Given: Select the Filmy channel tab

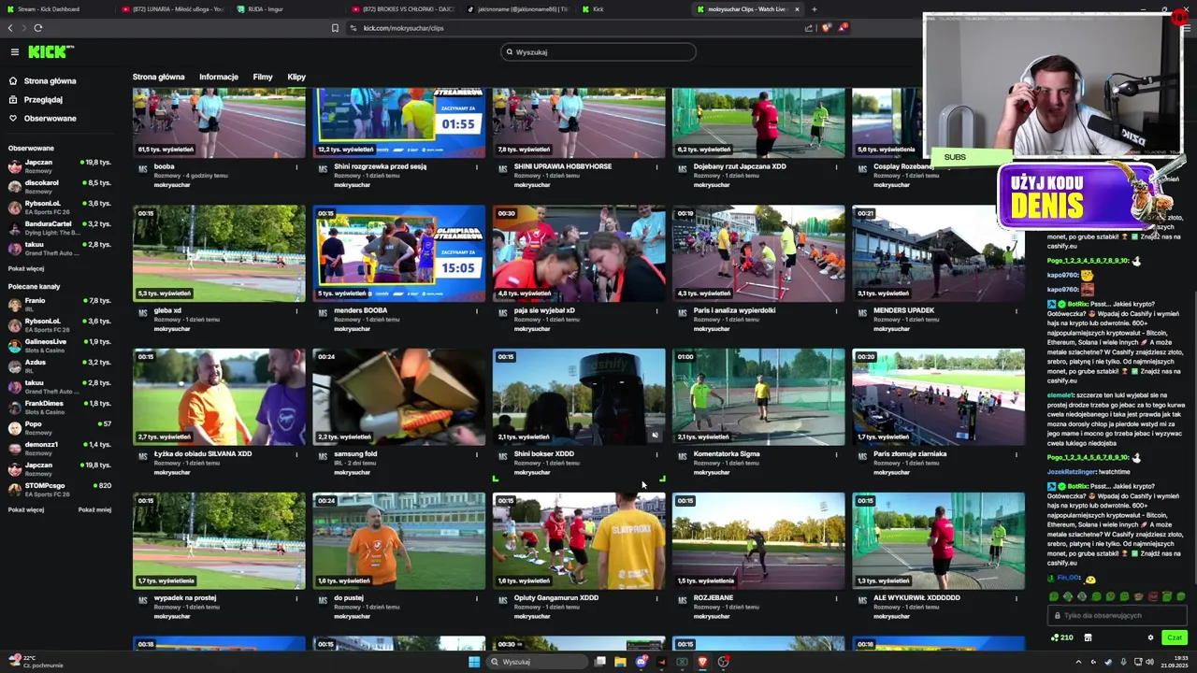Looking at the screenshot, I should (x=263, y=77).
